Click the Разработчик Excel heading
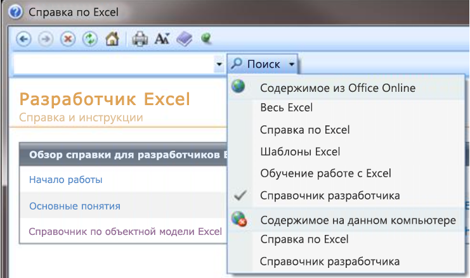The width and height of the screenshot is (470, 278). pos(105,99)
